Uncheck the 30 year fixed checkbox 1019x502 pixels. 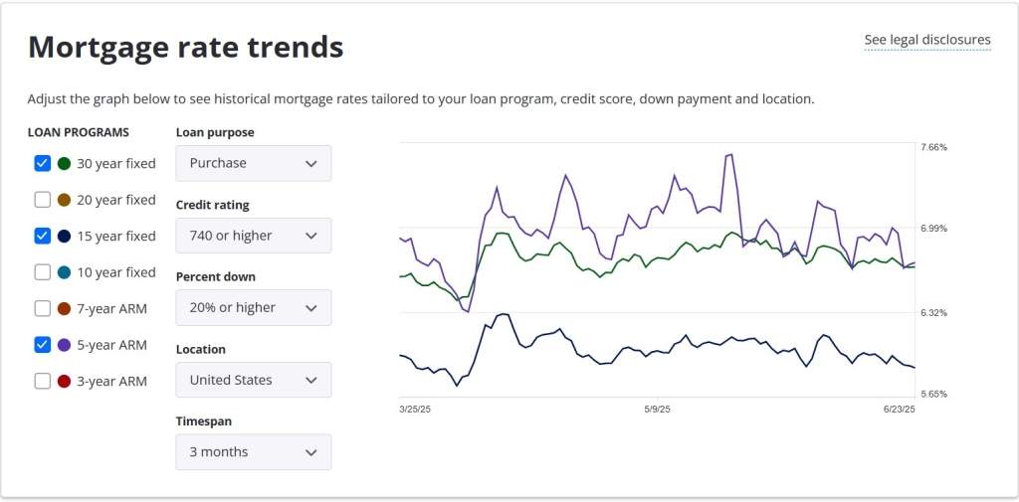[42, 163]
